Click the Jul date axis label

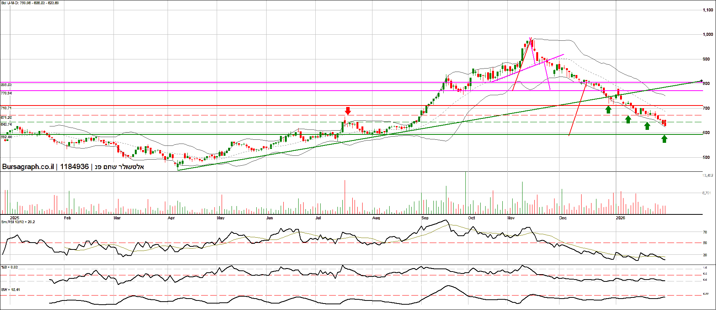pyautogui.click(x=318, y=218)
